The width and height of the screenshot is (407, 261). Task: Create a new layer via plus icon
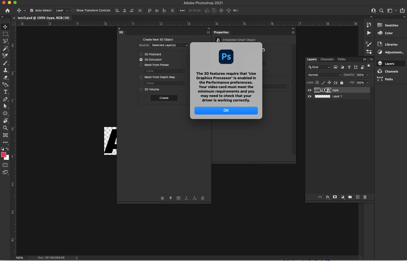[x=358, y=197]
